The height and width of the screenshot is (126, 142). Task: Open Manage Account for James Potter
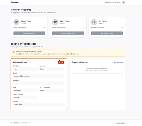29,33
